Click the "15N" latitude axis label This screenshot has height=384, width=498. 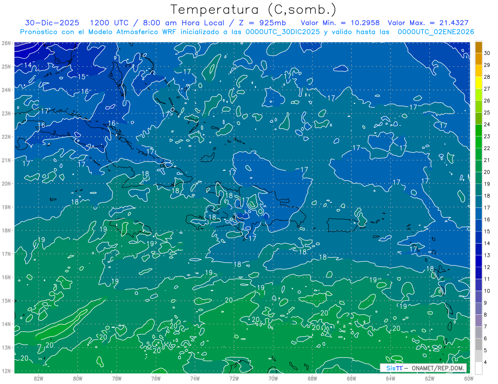point(6,301)
